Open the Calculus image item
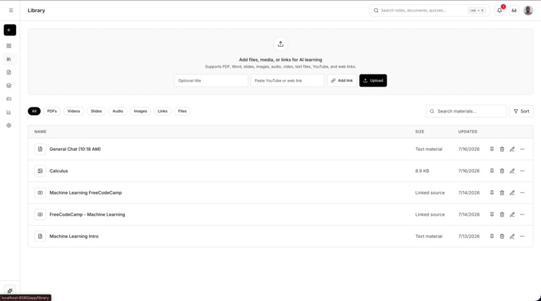This screenshot has height=301, width=541. click(x=58, y=171)
